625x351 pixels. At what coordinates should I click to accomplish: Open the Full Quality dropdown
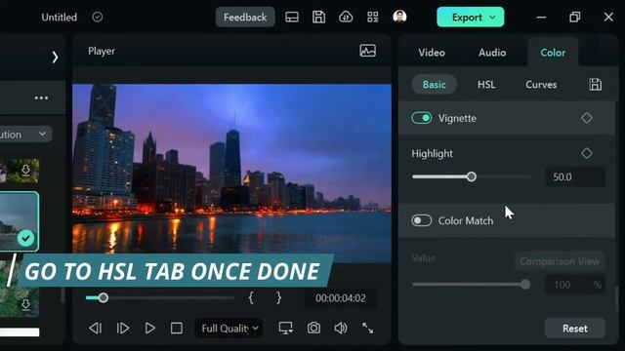pyautogui.click(x=229, y=329)
